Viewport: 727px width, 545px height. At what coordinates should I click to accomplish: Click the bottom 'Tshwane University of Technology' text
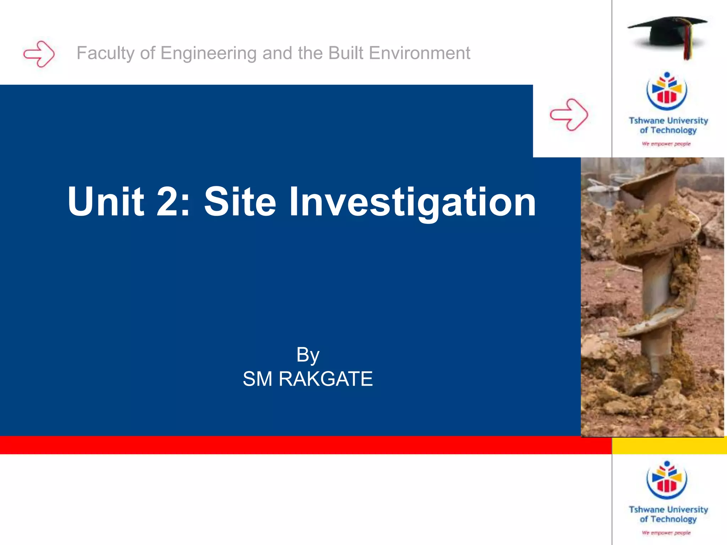click(x=668, y=514)
